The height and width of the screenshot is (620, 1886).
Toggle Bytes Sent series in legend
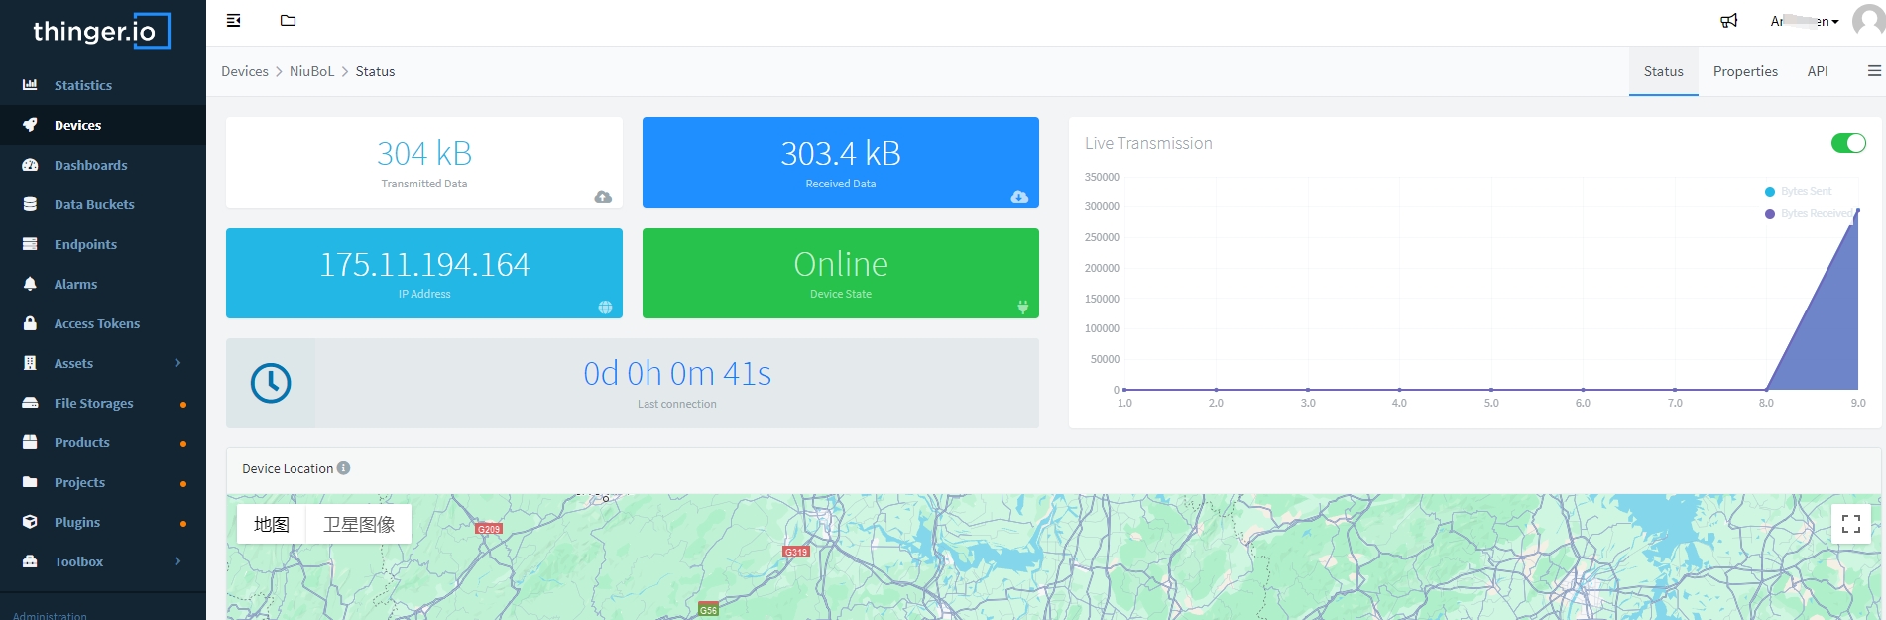[1805, 192]
